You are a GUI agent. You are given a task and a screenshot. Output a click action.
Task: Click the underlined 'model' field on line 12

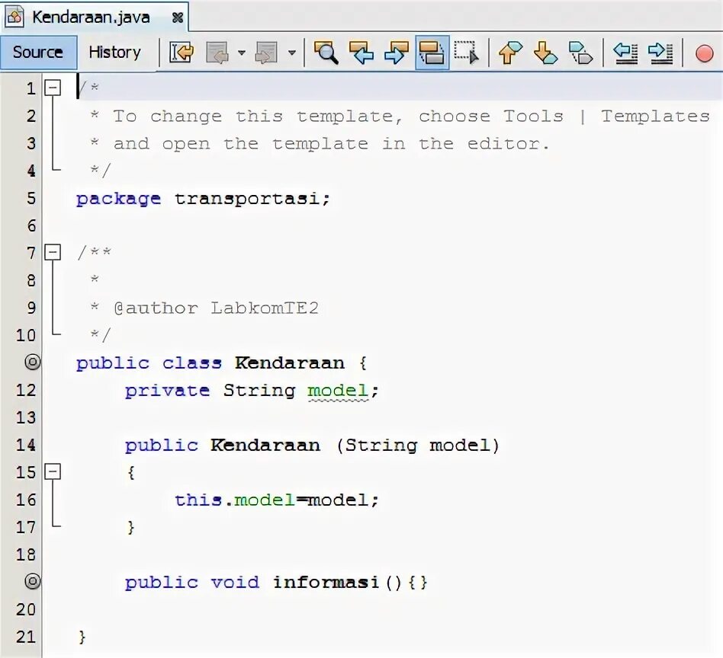pos(338,391)
